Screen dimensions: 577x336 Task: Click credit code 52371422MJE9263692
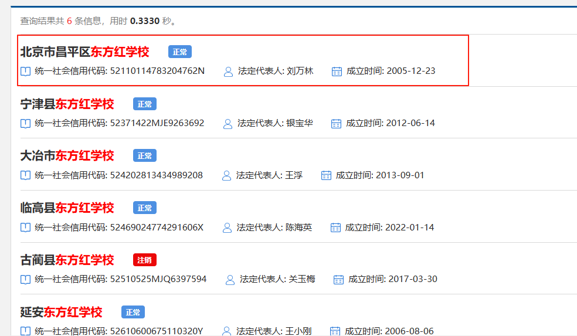coord(157,123)
